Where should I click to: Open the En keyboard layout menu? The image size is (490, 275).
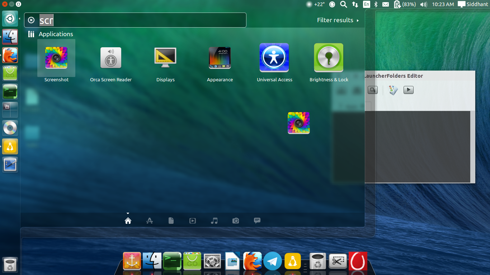click(367, 4)
